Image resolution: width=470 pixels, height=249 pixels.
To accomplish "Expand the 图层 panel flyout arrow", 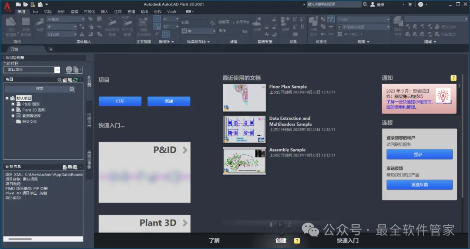I will (435, 42).
